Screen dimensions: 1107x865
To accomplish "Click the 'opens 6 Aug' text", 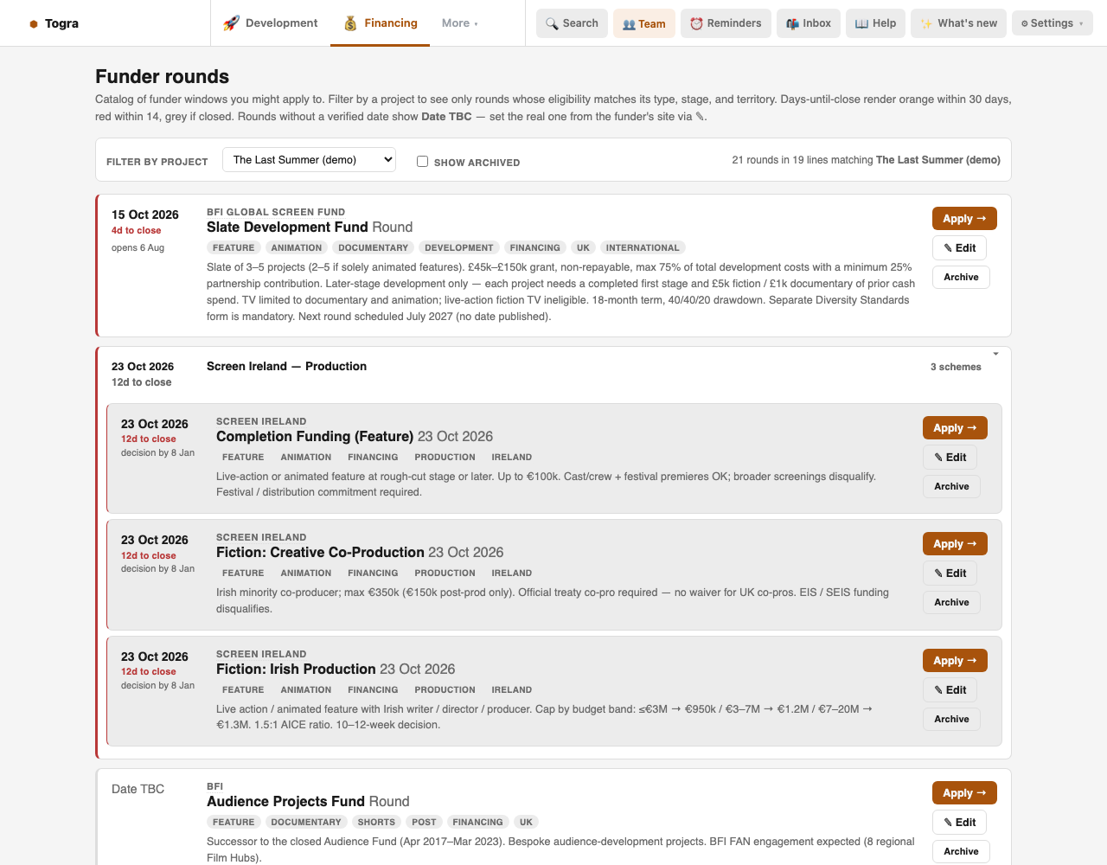I will 138,248.
